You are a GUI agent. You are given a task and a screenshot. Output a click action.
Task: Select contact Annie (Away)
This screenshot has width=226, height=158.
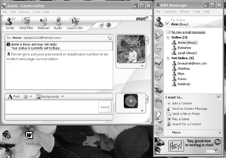[185, 43]
